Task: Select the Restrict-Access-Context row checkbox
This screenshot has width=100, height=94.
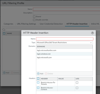Action: click(38, 88)
